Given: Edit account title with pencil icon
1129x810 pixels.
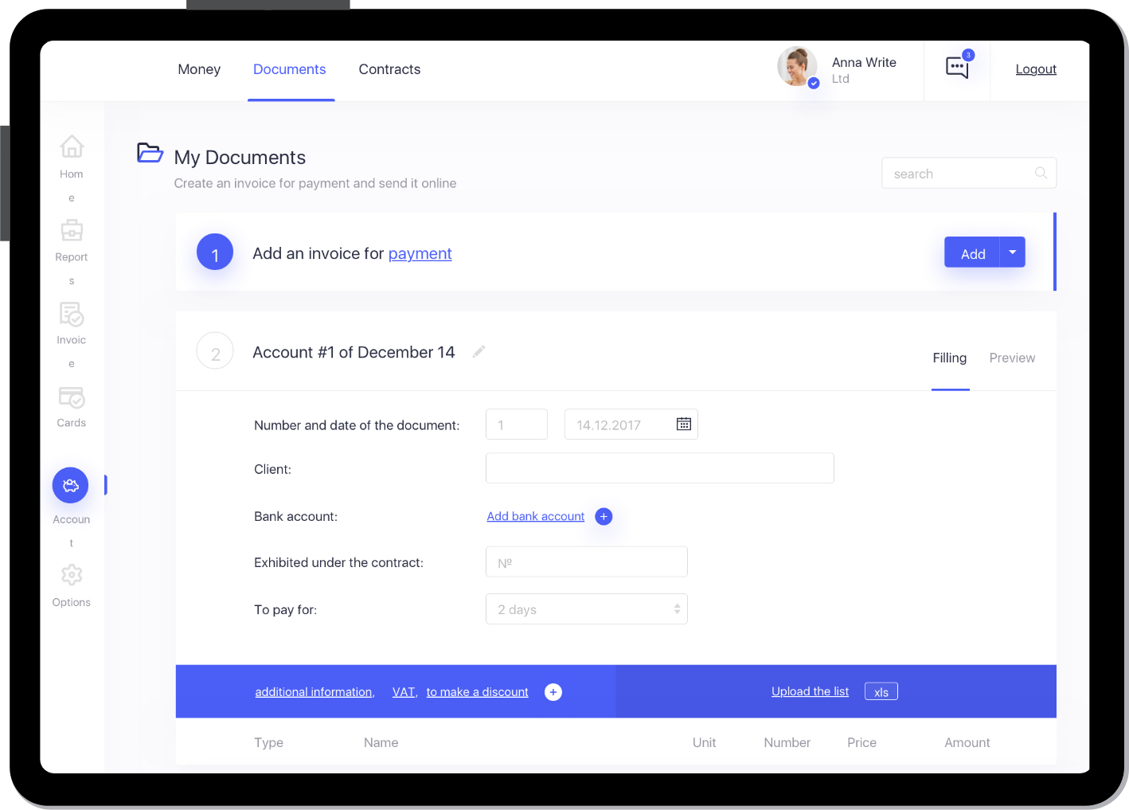Looking at the screenshot, I should (x=479, y=351).
